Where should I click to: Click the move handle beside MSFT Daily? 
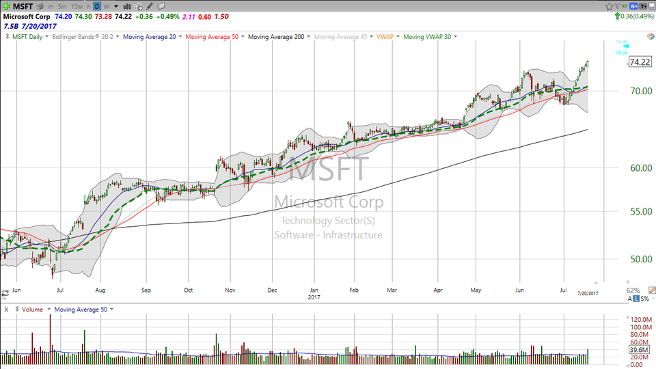pos(7,36)
